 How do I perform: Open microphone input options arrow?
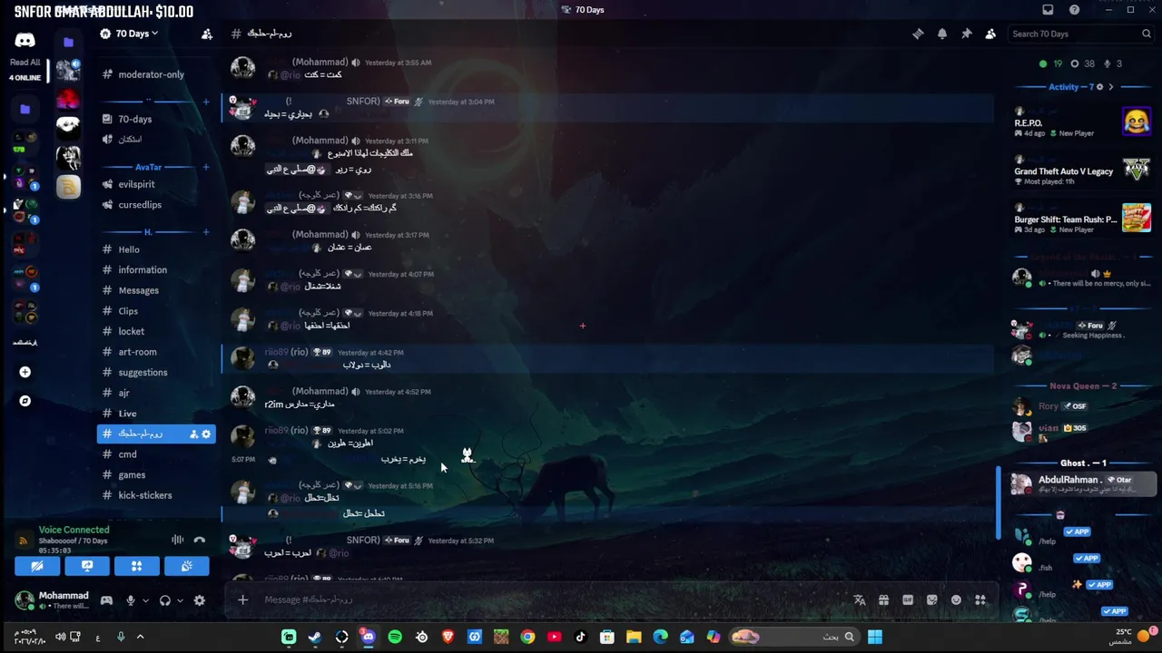pyautogui.click(x=145, y=600)
